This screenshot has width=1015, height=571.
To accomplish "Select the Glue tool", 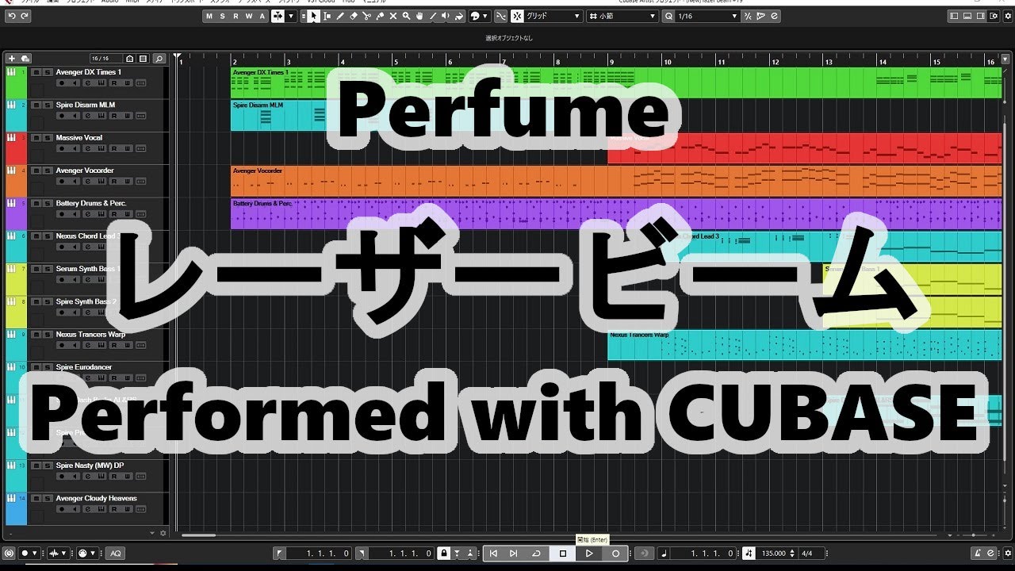I will click(380, 16).
